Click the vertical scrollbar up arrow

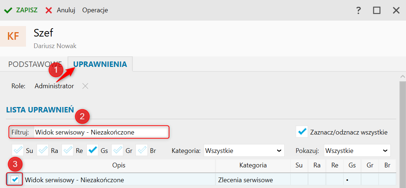(x=402, y=77)
